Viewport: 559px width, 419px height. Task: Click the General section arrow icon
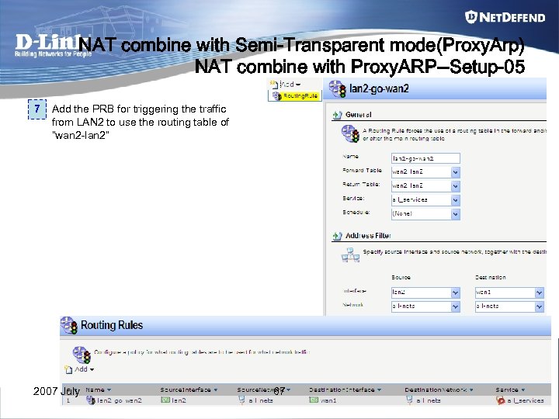point(337,115)
